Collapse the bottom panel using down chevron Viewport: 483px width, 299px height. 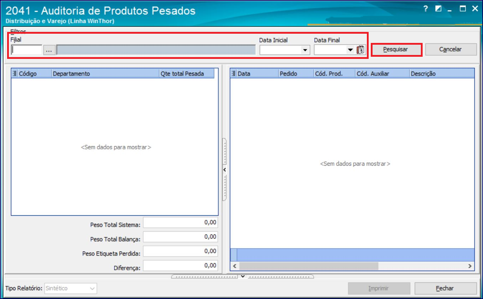click(x=243, y=276)
